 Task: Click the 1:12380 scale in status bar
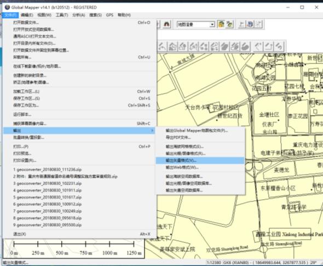click(x=214, y=263)
